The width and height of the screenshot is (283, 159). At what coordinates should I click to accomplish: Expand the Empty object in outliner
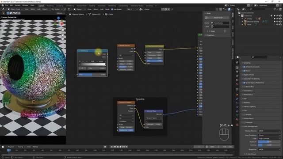(x=242, y=19)
